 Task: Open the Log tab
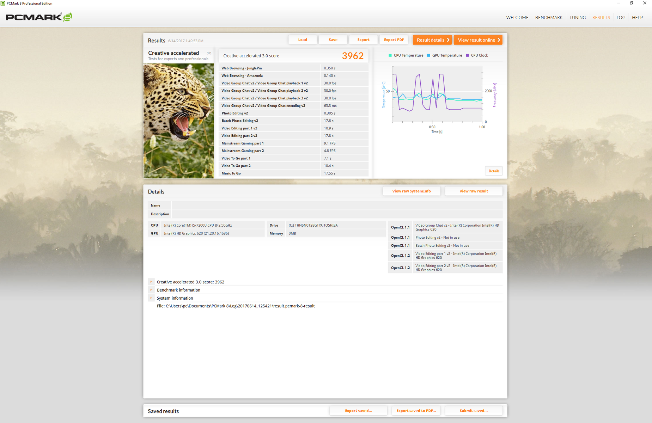tap(621, 18)
